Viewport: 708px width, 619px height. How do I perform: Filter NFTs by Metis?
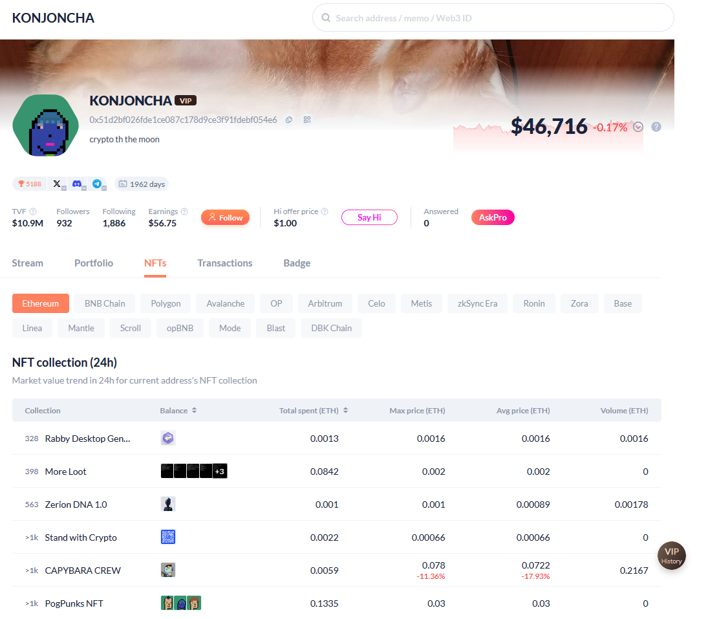coord(422,303)
